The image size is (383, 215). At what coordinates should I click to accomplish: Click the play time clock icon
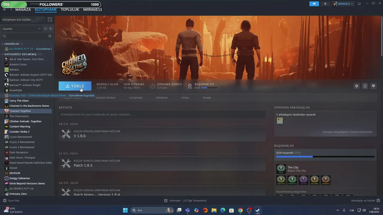point(152,86)
